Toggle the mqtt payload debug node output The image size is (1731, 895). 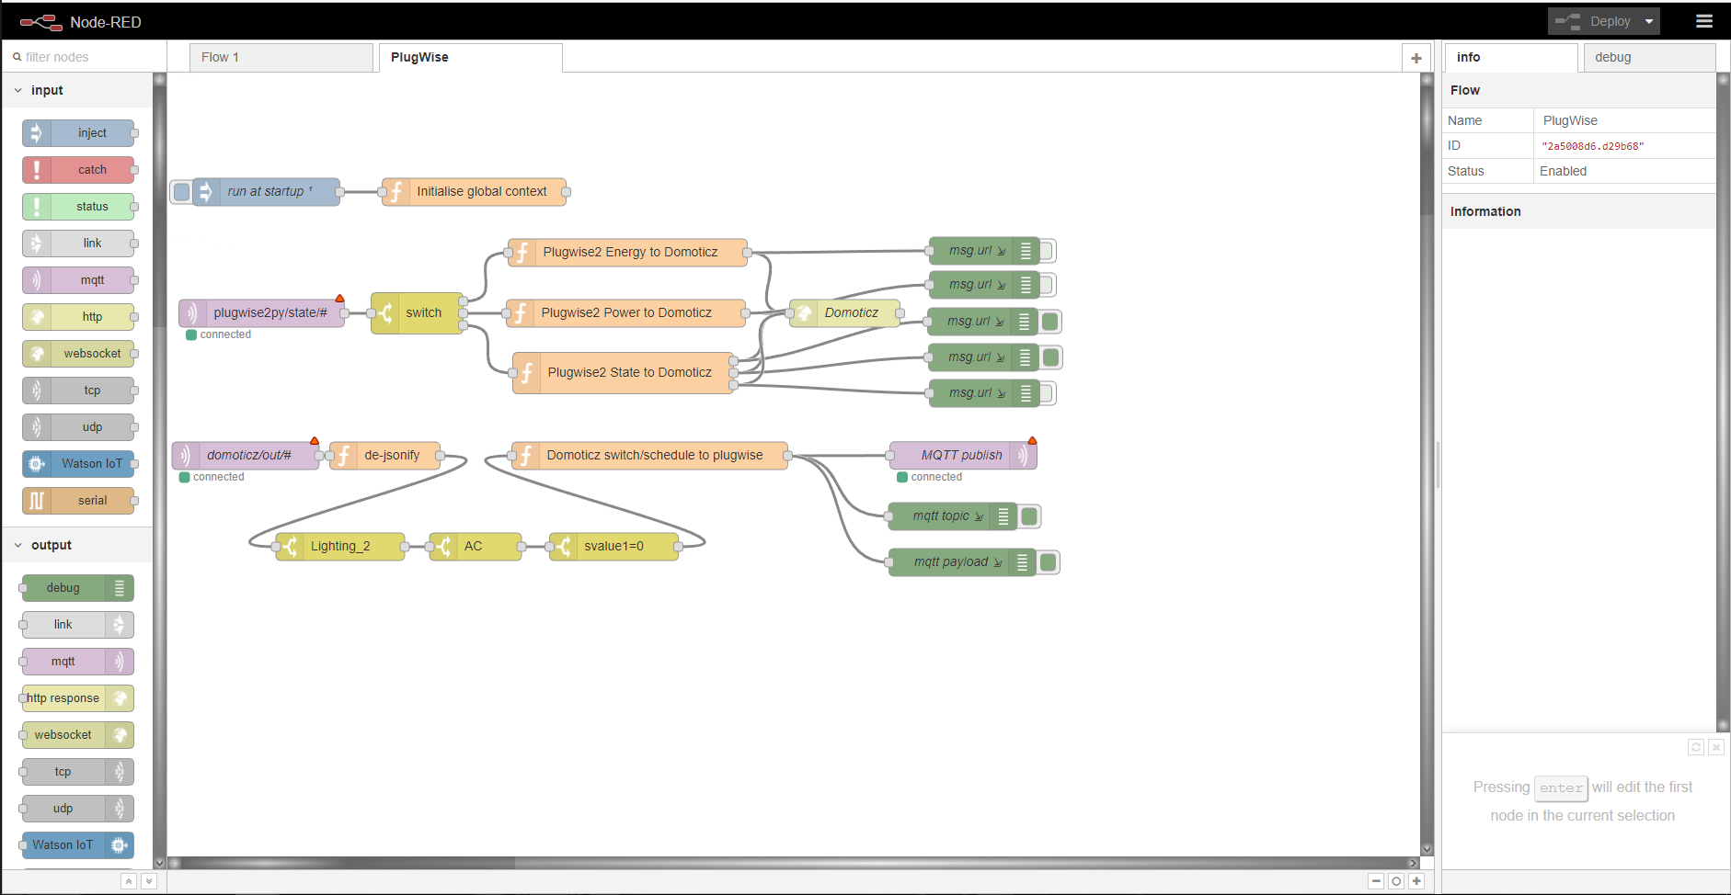point(1049,562)
